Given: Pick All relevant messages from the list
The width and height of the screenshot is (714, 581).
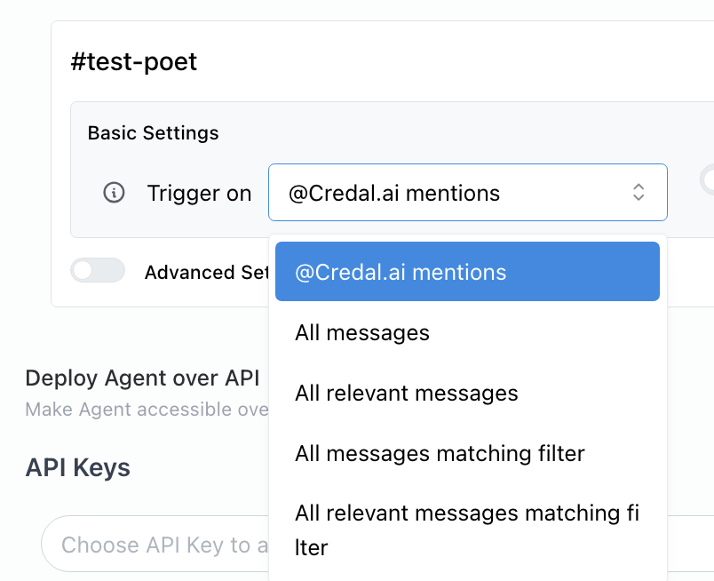Looking at the screenshot, I should coord(407,393).
